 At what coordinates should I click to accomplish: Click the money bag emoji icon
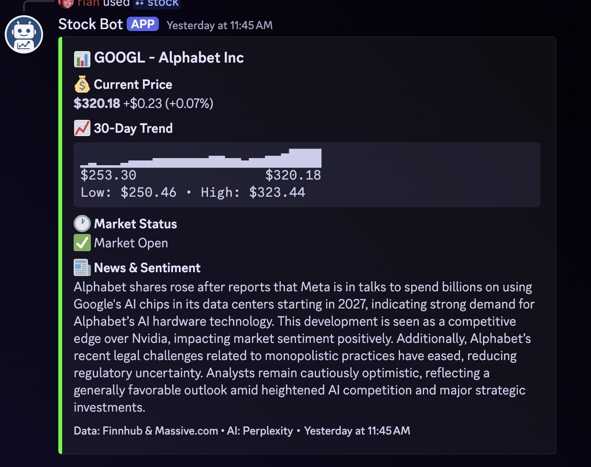click(82, 85)
